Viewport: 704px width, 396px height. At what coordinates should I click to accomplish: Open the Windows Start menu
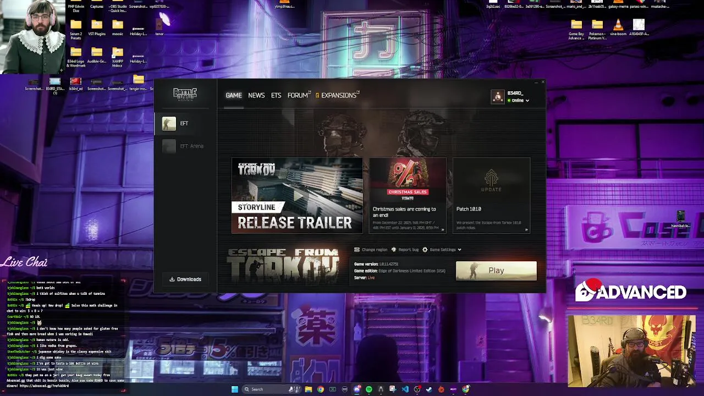point(235,389)
